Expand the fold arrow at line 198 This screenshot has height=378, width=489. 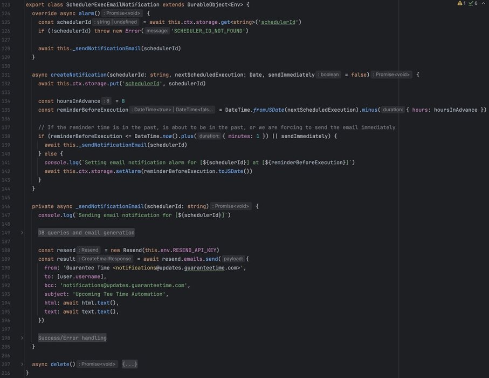tap(22, 338)
